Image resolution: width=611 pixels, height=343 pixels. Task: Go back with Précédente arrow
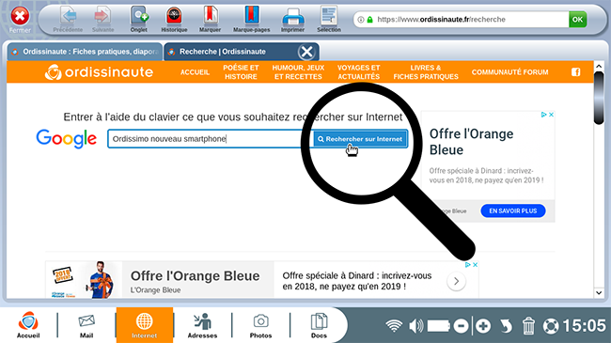click(x=69, y=16)
